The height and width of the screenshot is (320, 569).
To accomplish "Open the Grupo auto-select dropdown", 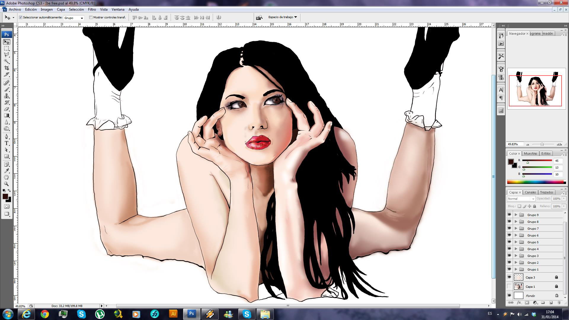I will (x=74, y=18).
